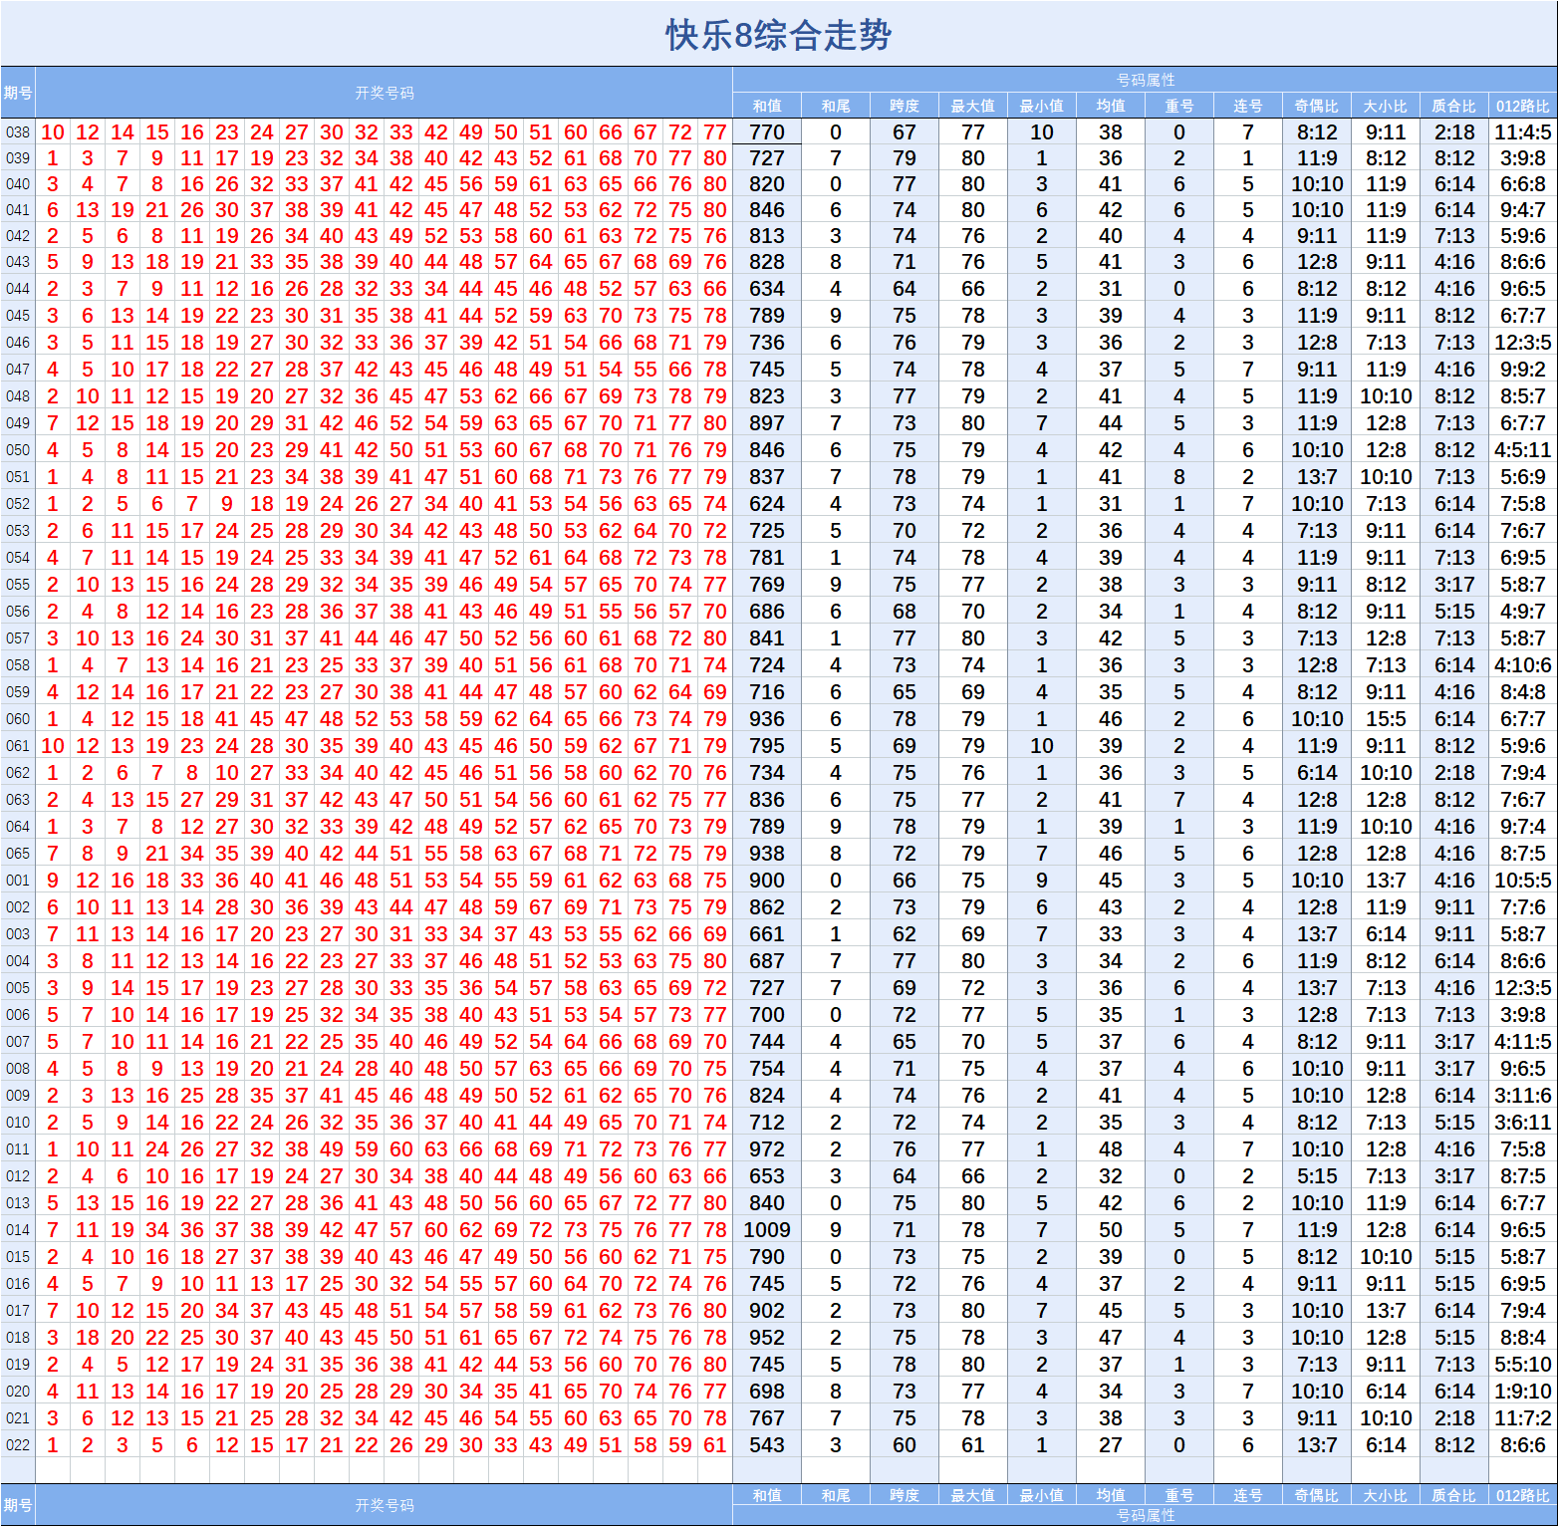Click 012路比 value 4:5:11 in row 050
1558x1526 pixels.
(1523, 450)
